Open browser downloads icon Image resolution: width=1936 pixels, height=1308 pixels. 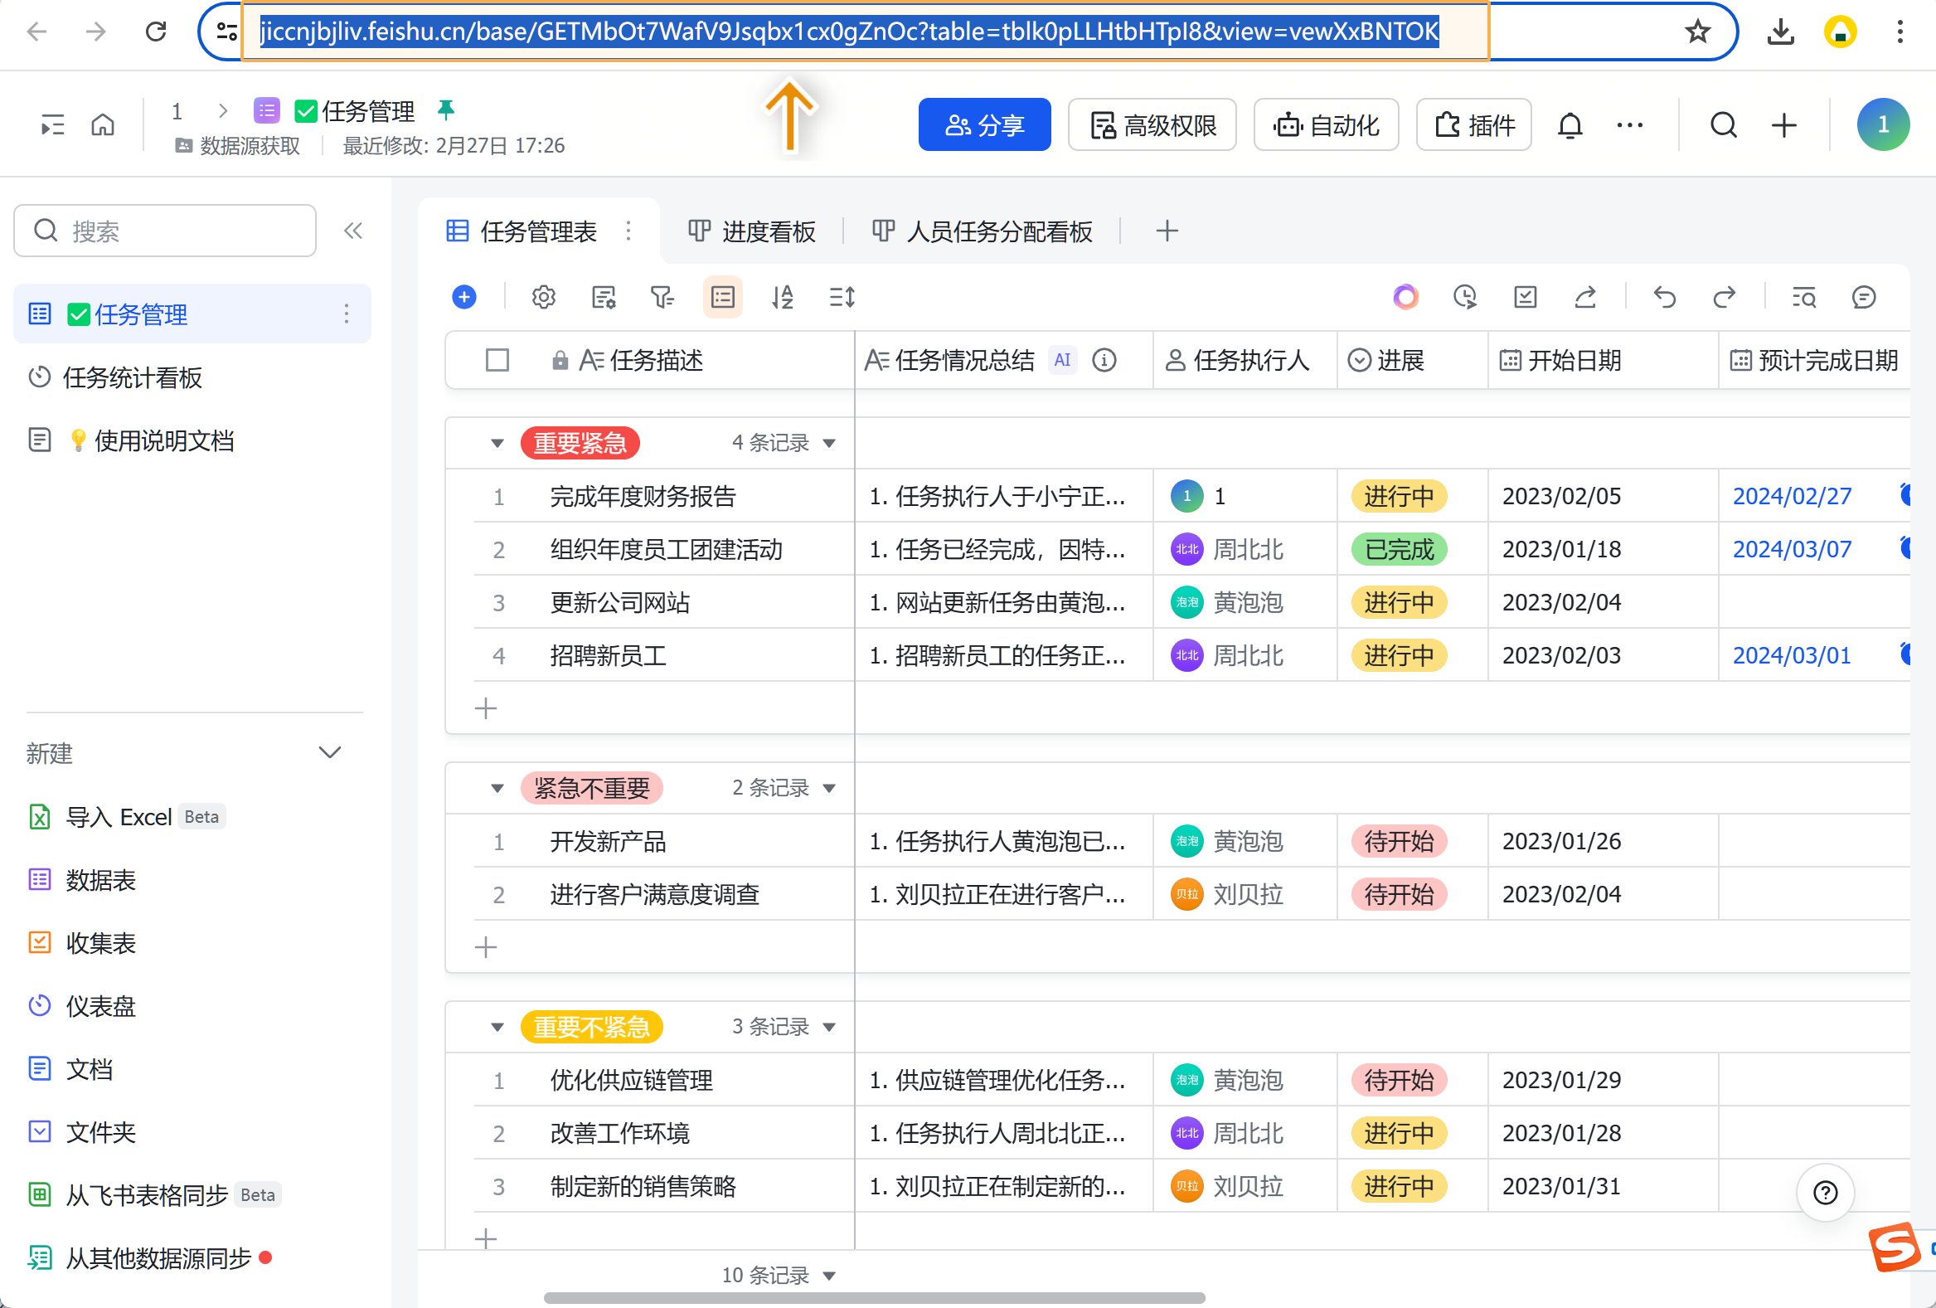(x=1780, y=32)
